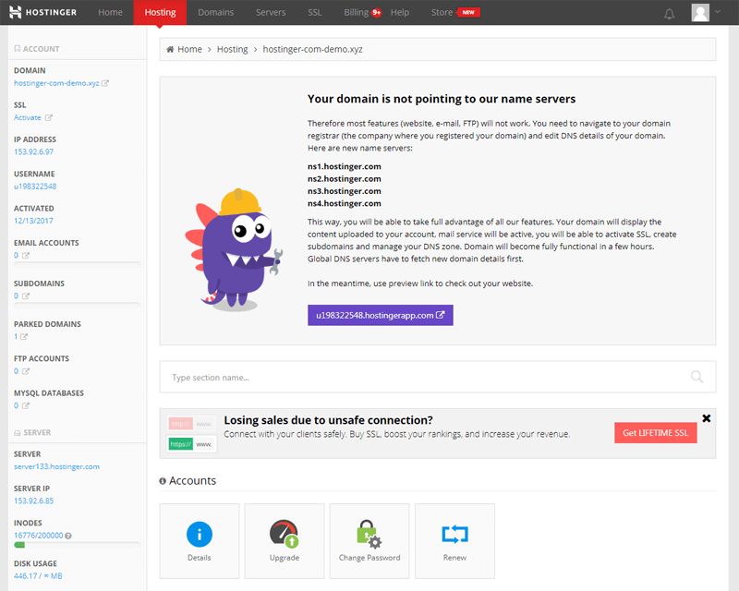Click the Renew arrows icon
Screen dimensions: 739x591
[x=454, y=534]
